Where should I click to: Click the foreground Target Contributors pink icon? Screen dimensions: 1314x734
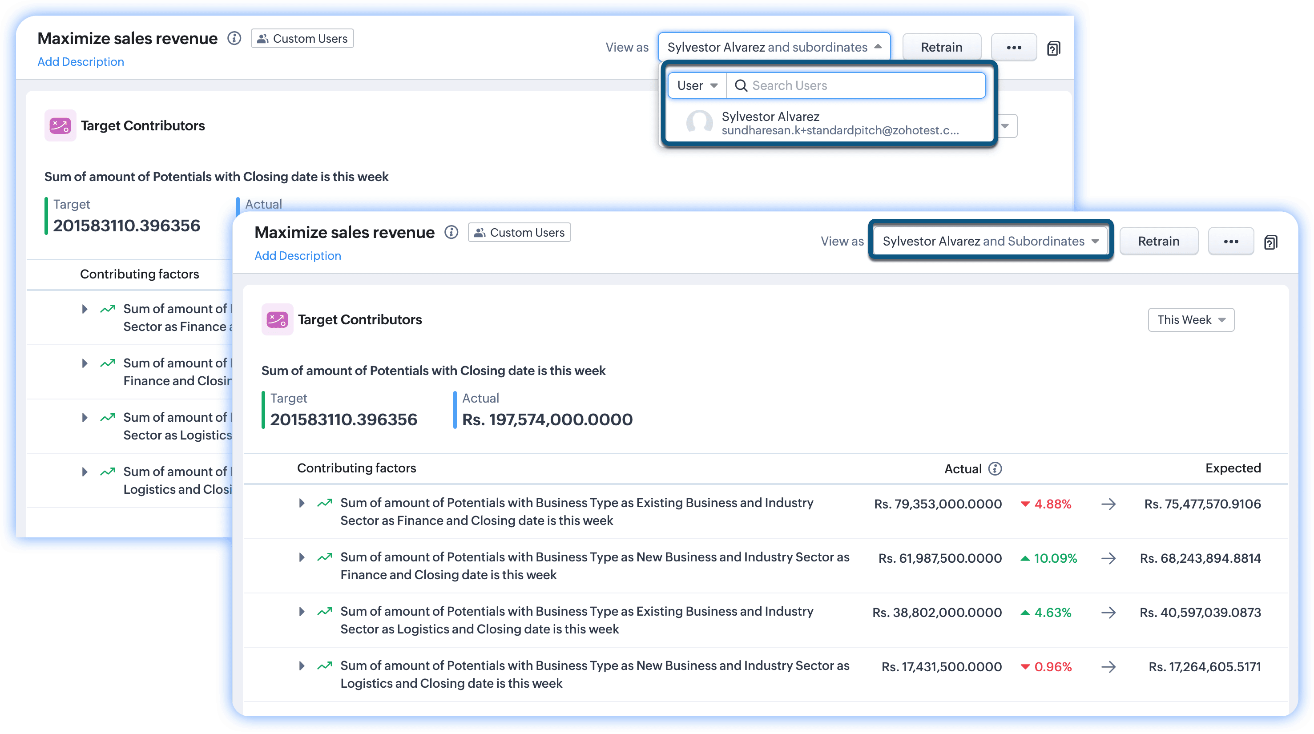coord(277,320)
